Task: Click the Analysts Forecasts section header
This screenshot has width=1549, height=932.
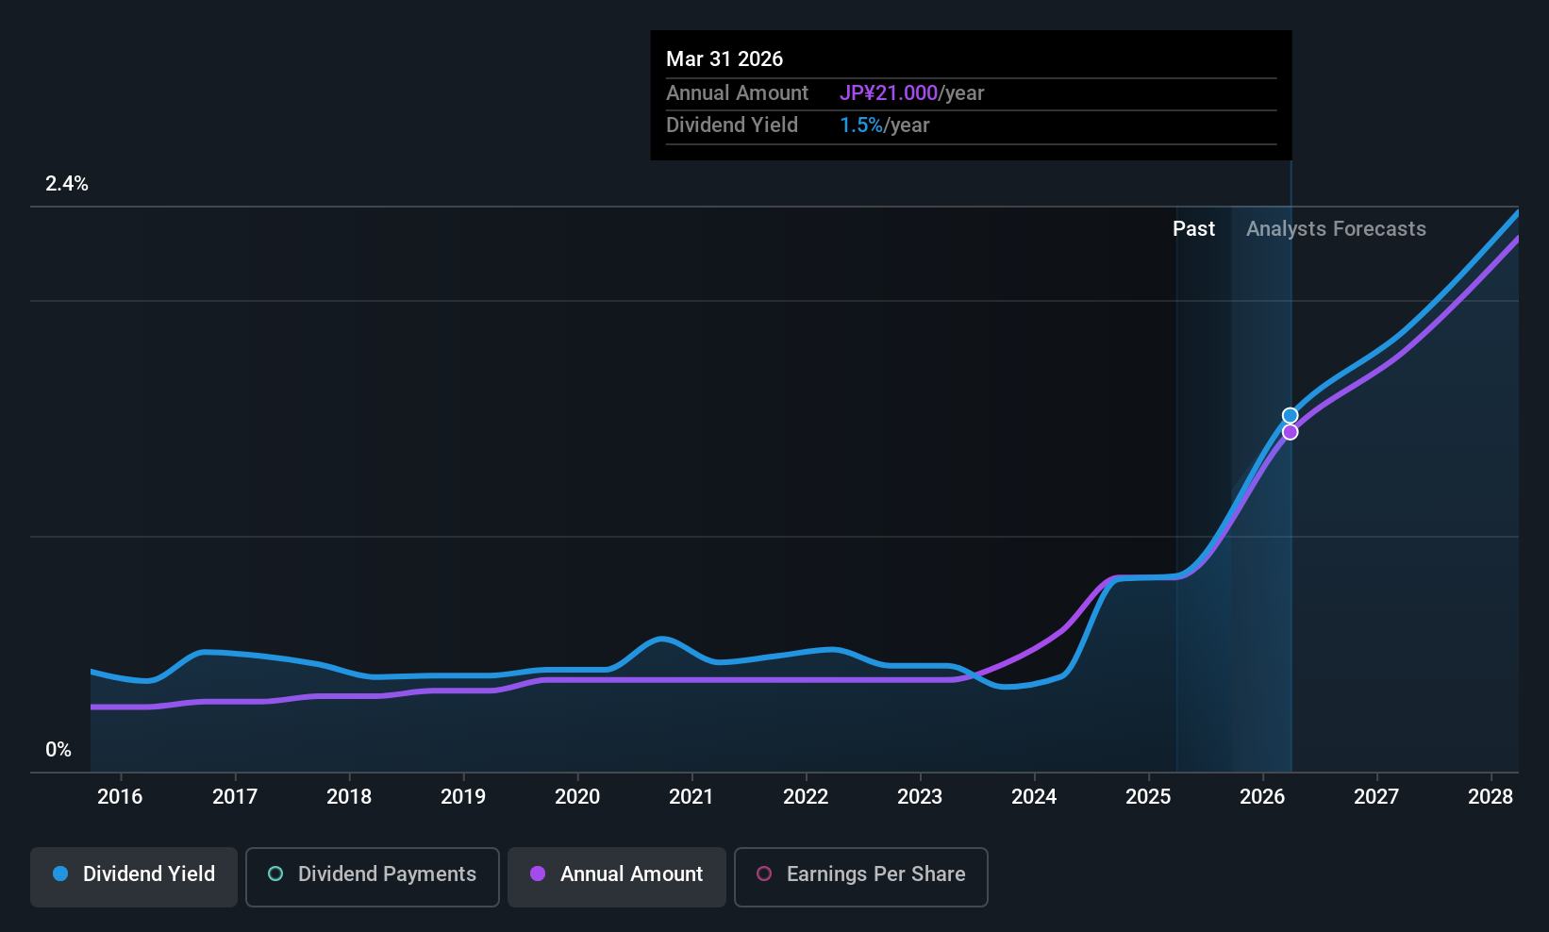Action: point(1335,228)
